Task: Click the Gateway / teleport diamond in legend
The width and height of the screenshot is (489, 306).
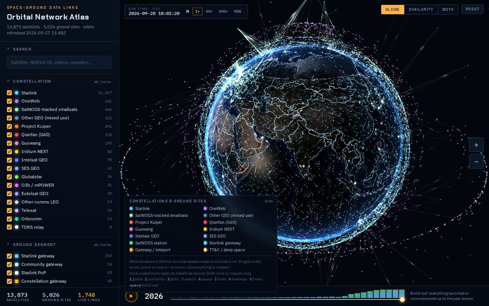Action: pyautogui.click(x=131, y=250)
